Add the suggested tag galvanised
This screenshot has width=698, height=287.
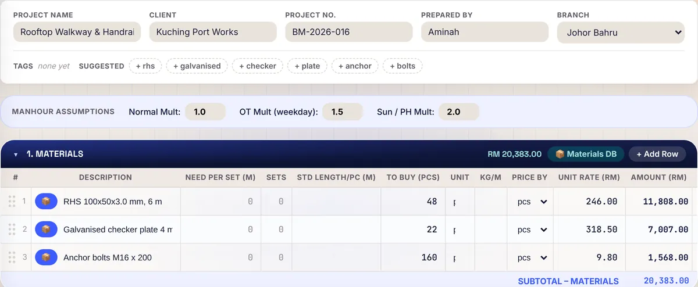point(197,66)
